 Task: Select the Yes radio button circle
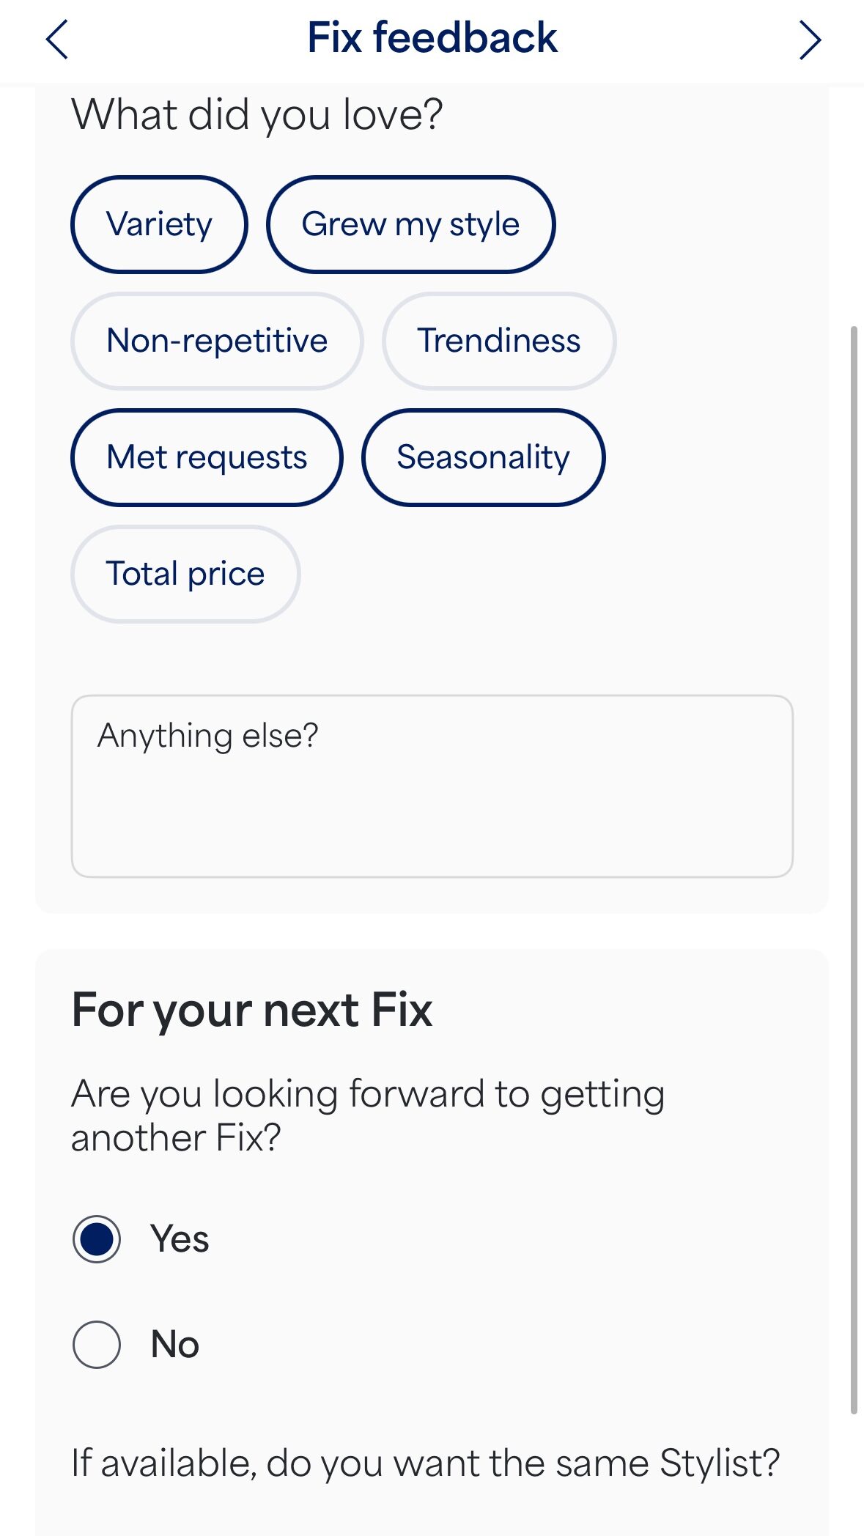coord(97,1239)
